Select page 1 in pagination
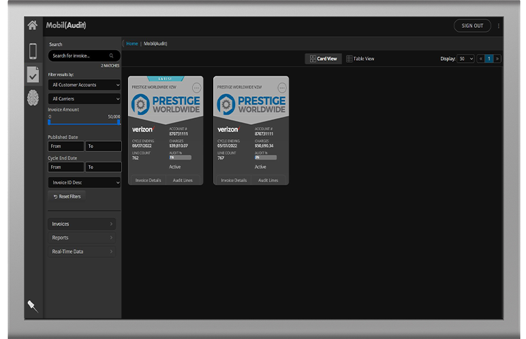 489,59
